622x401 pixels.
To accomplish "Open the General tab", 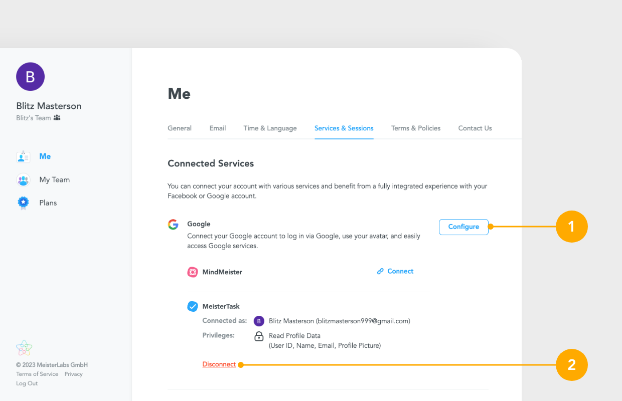I will coord(180,128).
